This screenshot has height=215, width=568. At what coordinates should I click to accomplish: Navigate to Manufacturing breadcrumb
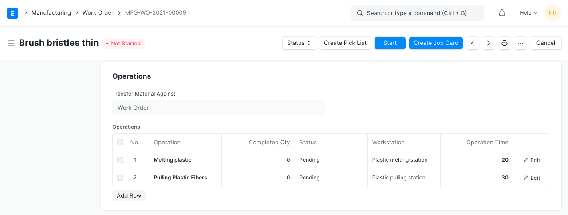(x=51, y=13)
